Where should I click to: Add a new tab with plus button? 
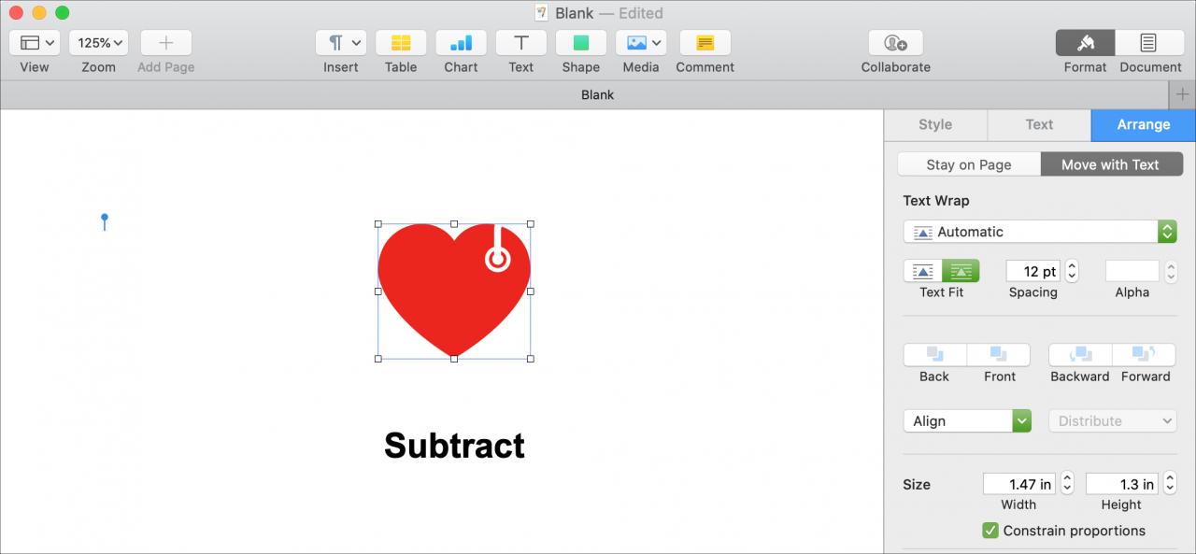[1182, 94]
